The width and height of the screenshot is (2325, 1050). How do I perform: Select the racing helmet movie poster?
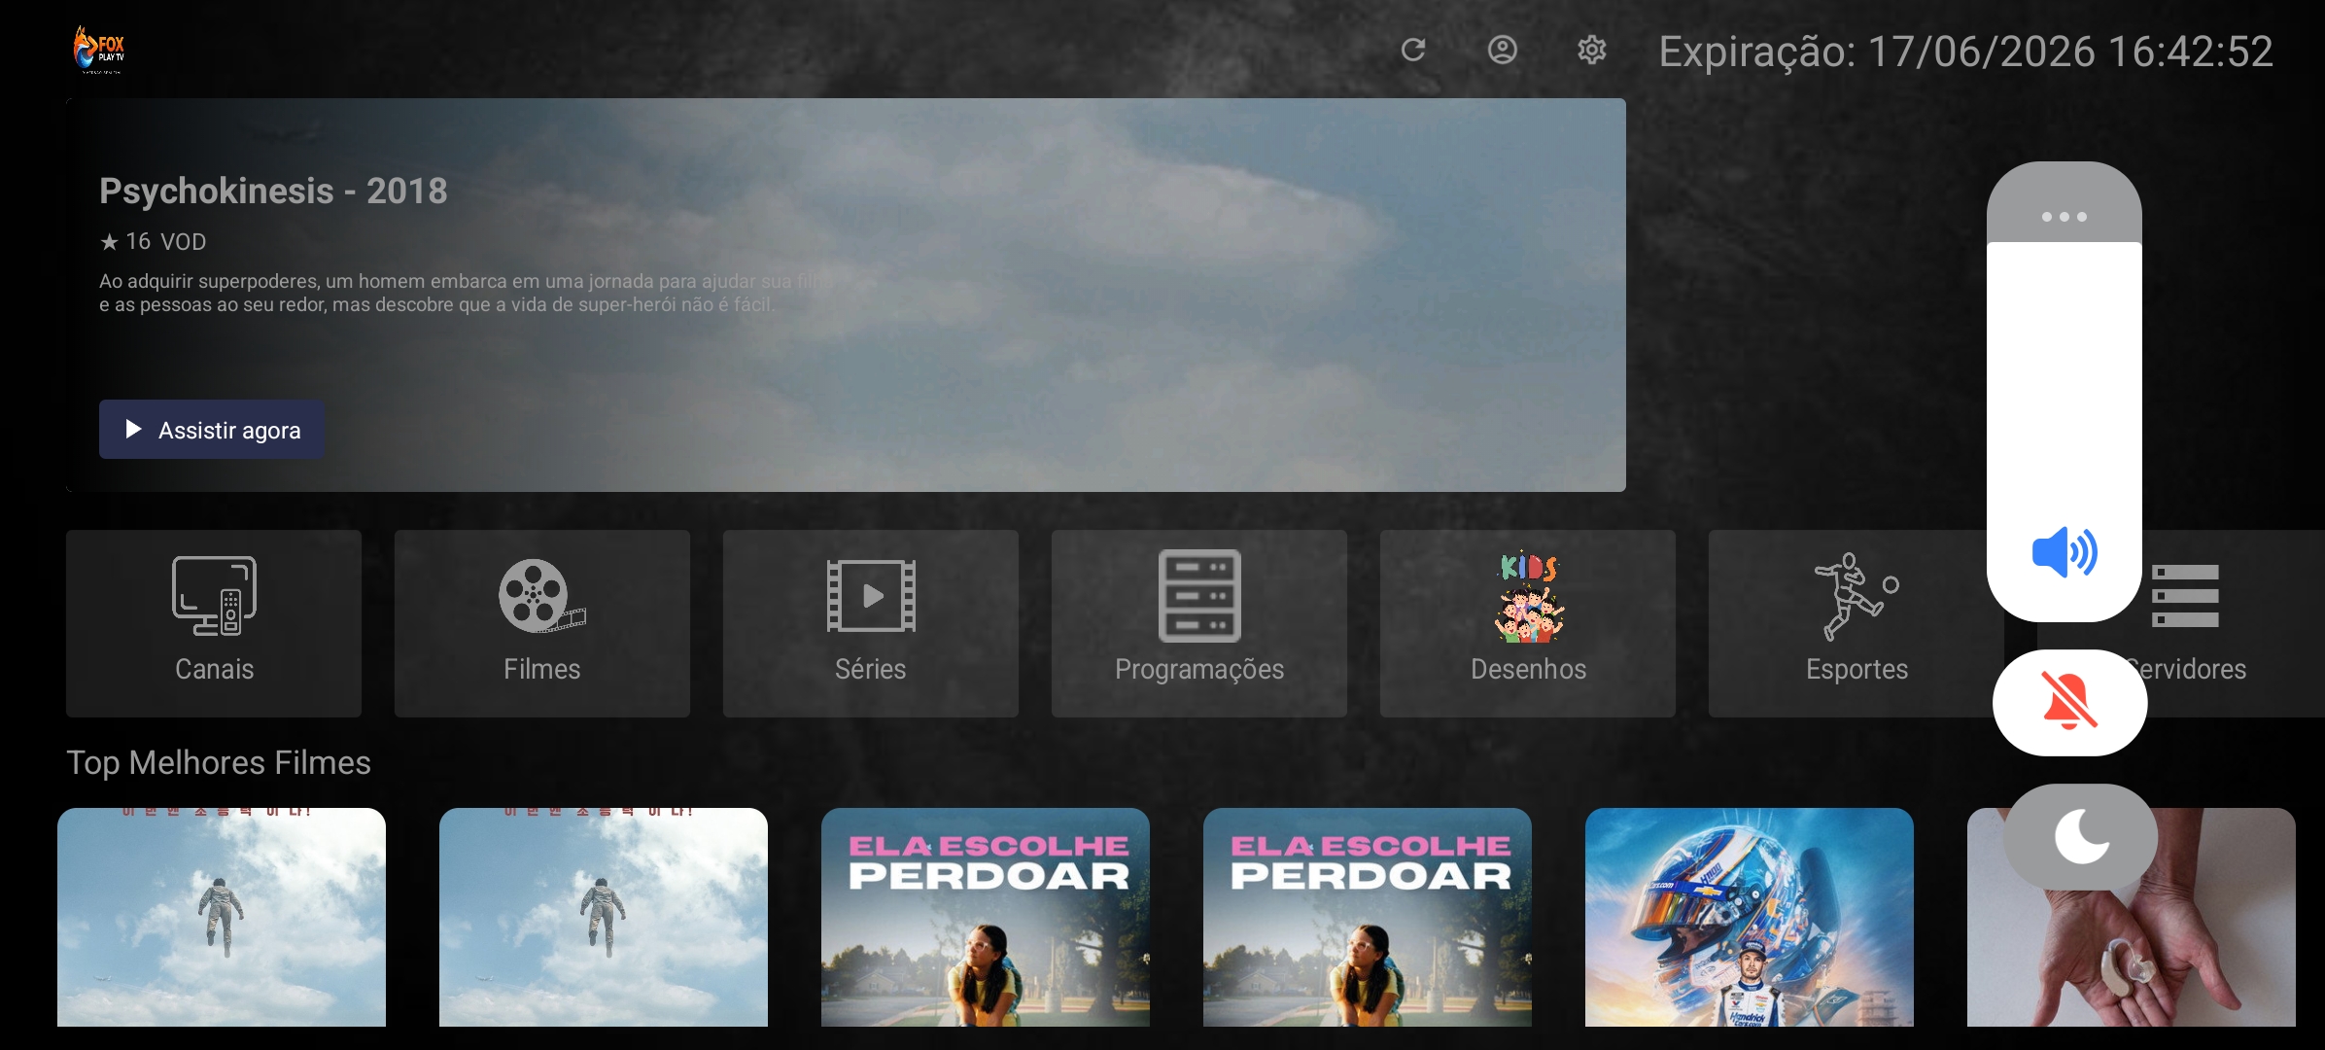click(x=1750, y=917)
